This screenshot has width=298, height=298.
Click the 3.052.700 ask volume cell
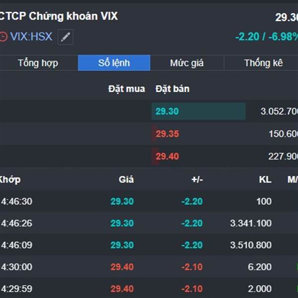point(279,111)
